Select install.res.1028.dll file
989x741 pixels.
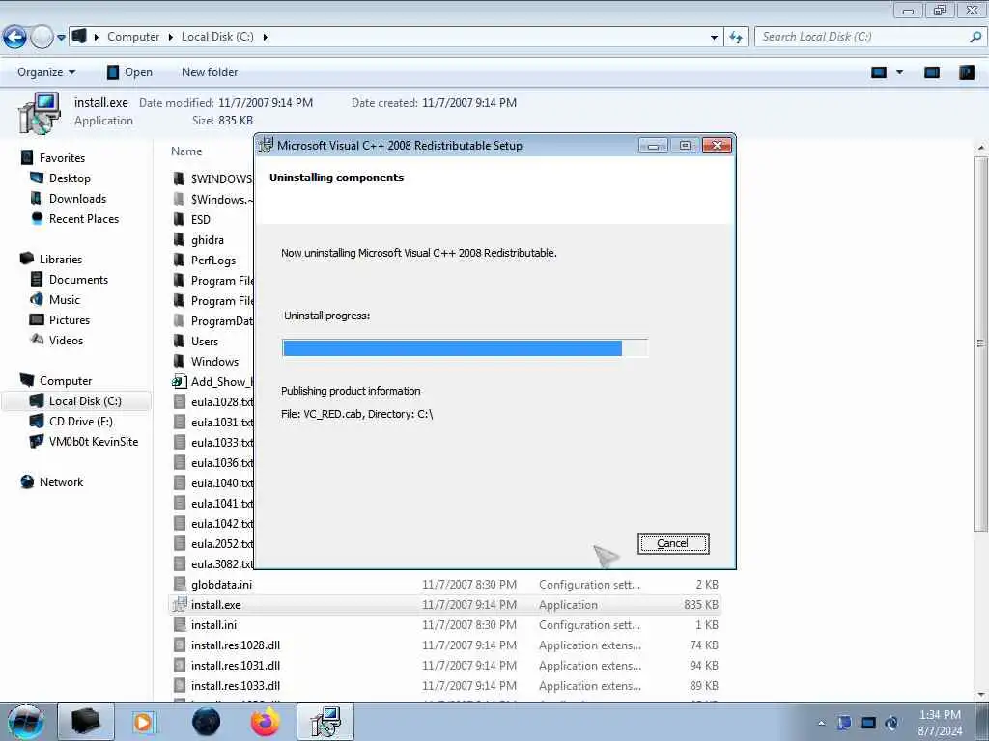tap(236, 645)
